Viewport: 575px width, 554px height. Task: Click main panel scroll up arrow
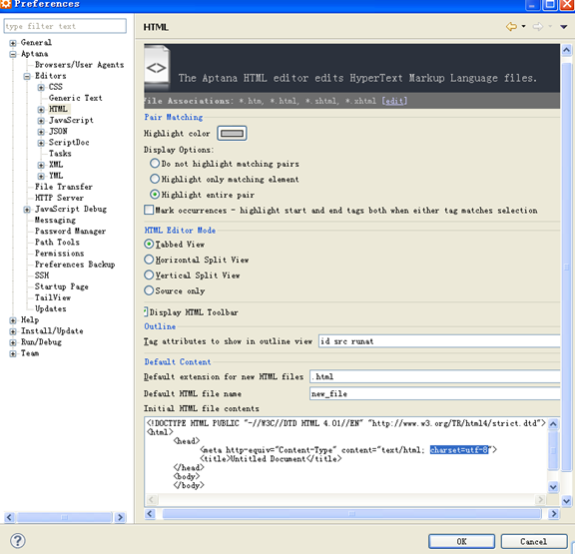(567, 50)
